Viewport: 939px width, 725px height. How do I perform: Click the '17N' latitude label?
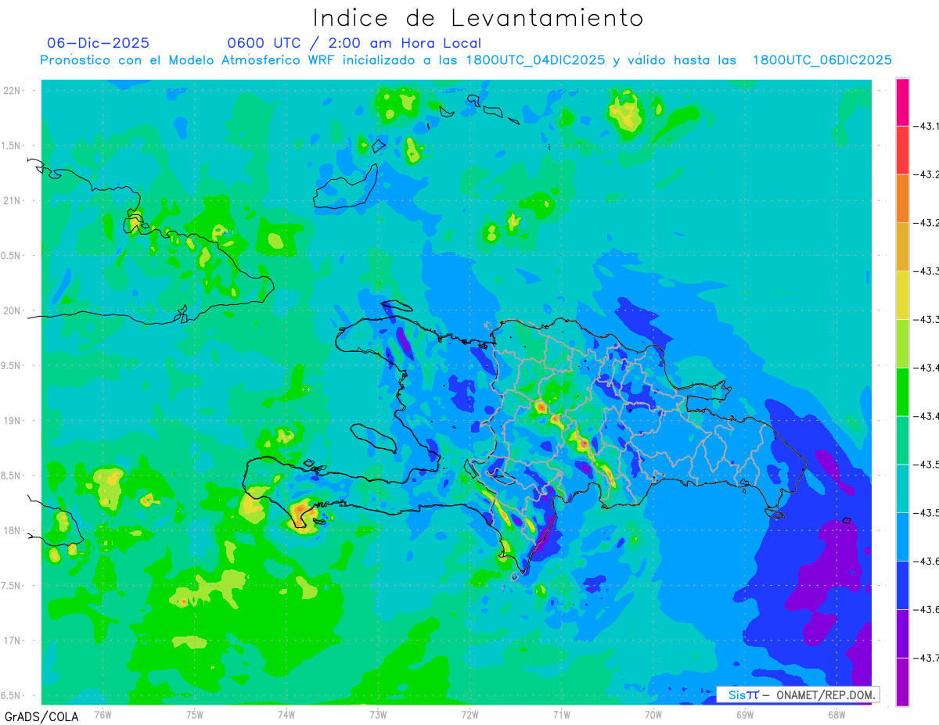pos(12,641)
